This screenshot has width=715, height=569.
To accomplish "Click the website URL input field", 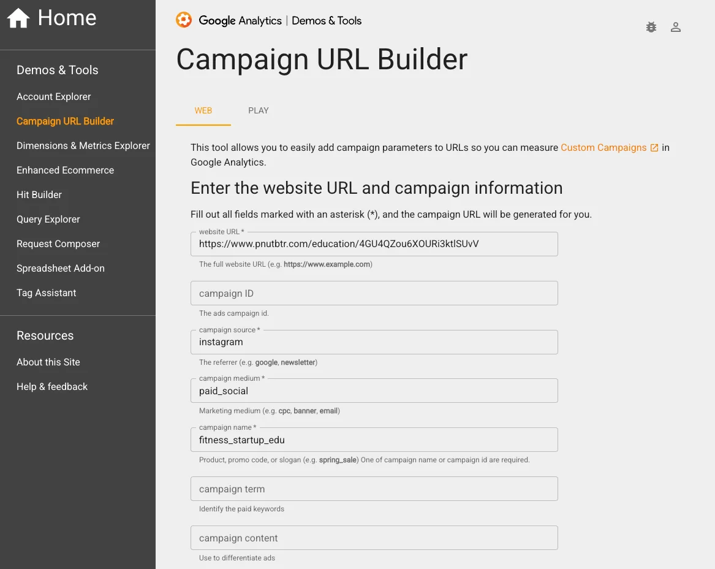I will [374, 244].
